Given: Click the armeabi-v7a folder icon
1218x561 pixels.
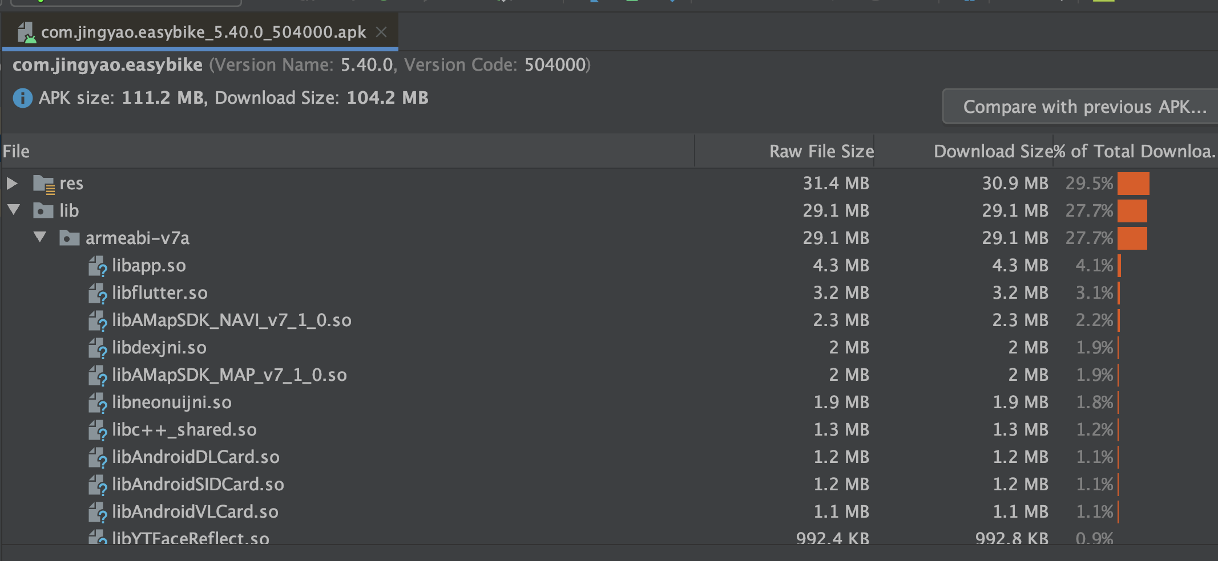Looking at the screenshot, I should (69, 238).
